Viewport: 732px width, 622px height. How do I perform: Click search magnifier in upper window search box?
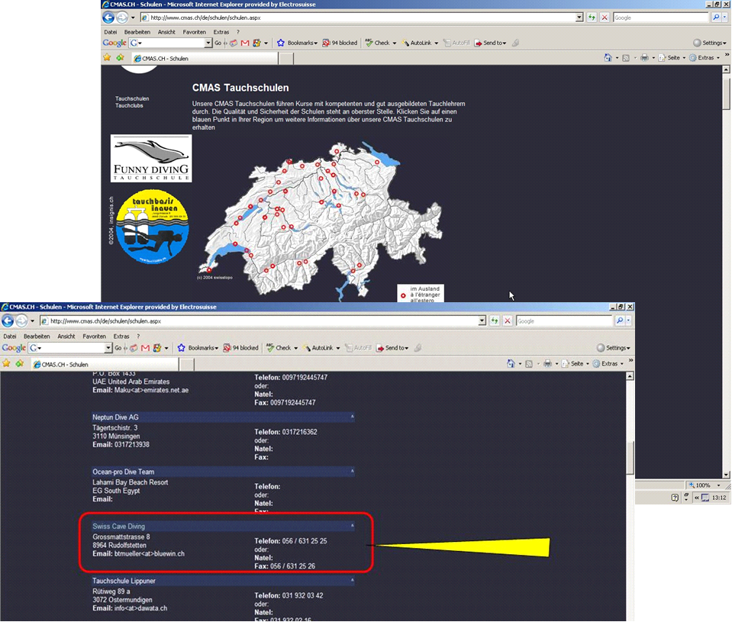click(x=716, y=18)
